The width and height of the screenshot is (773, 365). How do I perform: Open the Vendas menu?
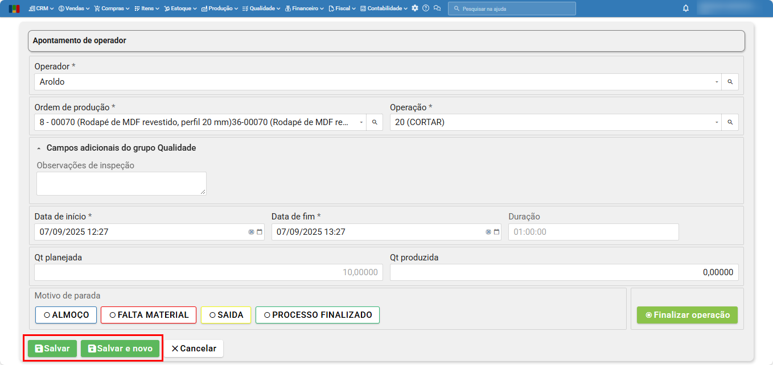(74, 9)
